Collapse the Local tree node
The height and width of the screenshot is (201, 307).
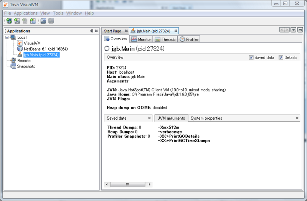click(7, 37)
